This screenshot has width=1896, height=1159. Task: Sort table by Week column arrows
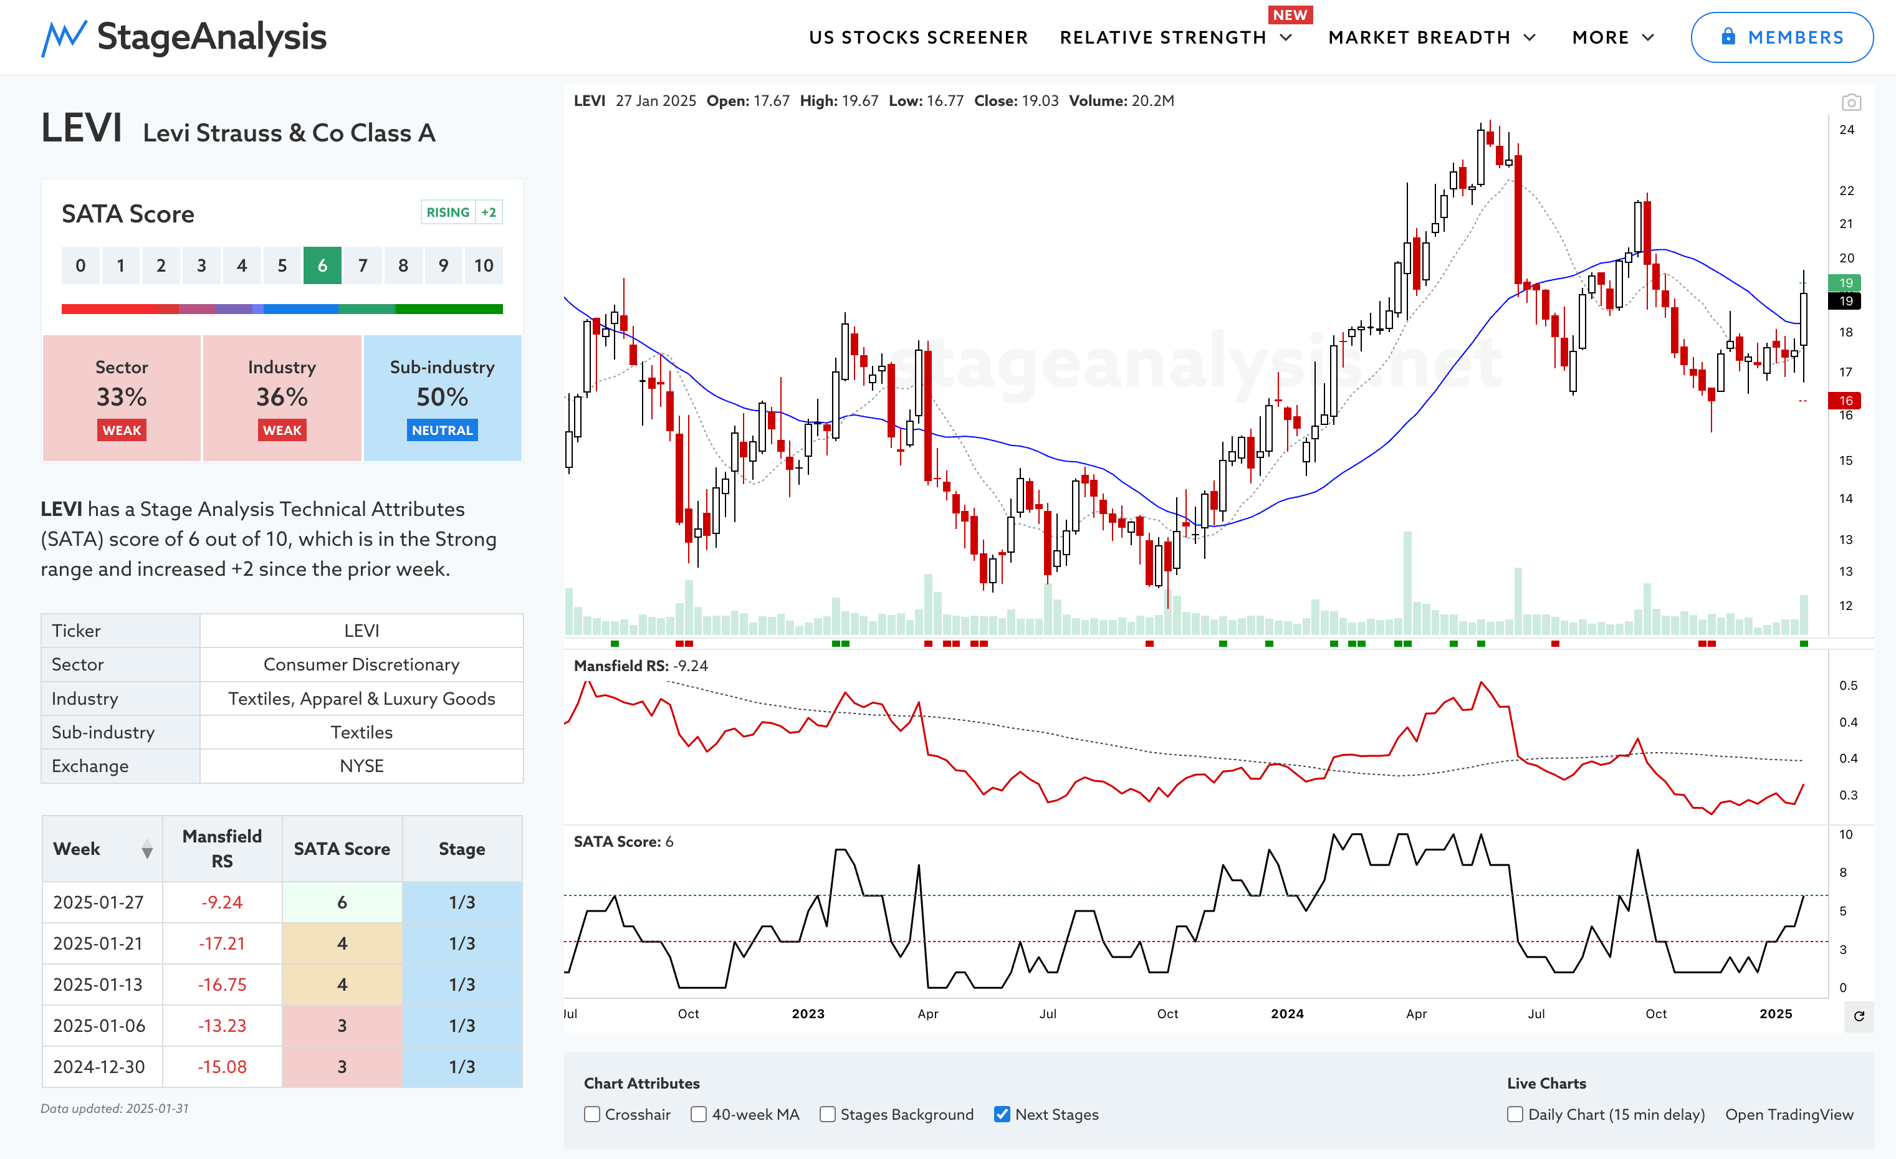147,849
